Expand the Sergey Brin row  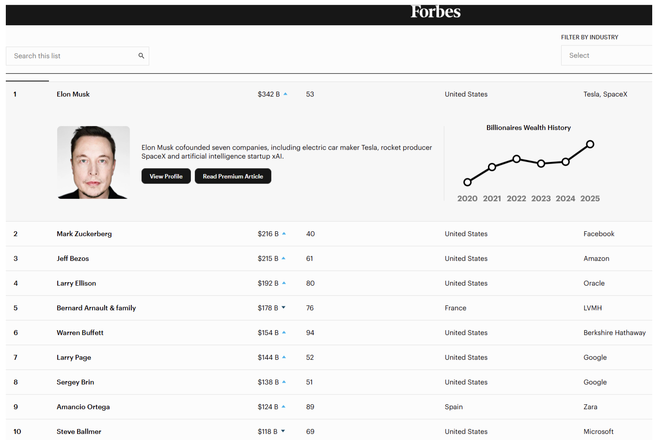coord(329,382)
